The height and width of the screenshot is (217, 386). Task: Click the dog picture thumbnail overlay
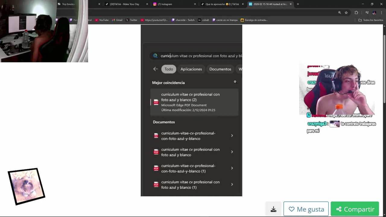27,187
